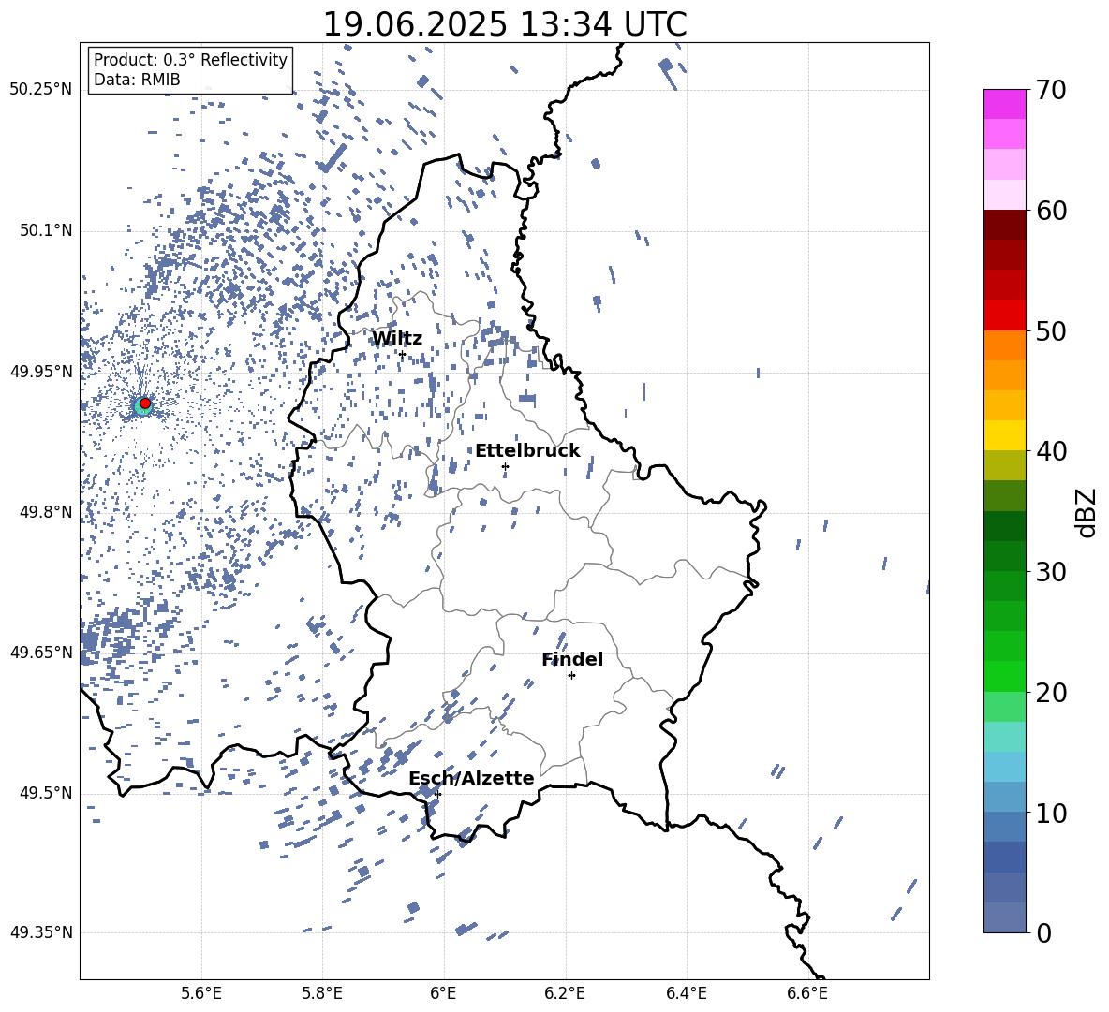Image resolution: width=1109 pixels, height=1012 pixels.
Task: Click the 49.65°N latitude label
Action: tap(41, 652)
